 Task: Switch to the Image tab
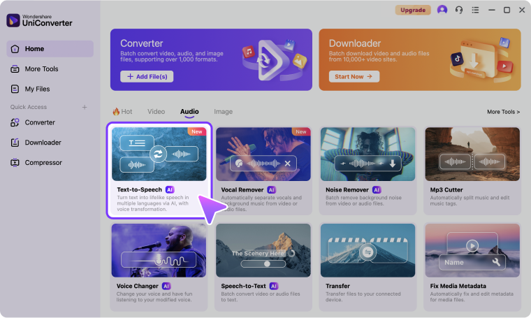(x=223, y=111)
